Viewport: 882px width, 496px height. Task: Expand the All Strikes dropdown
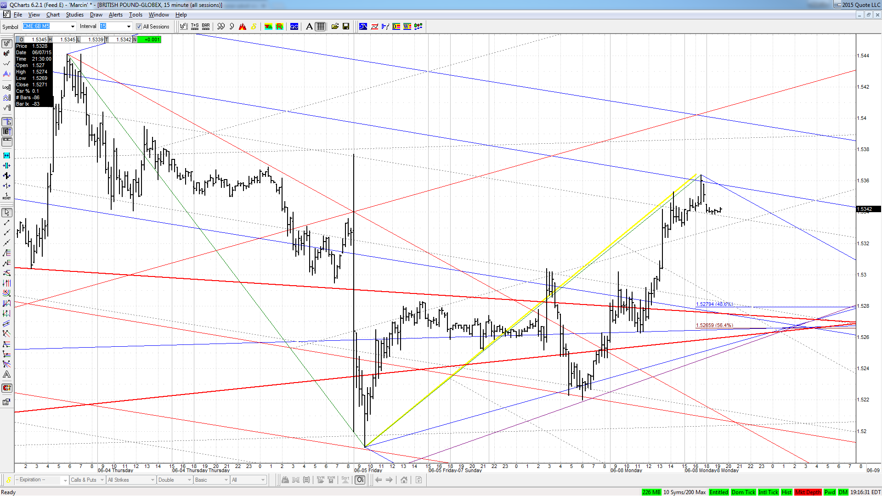click(153, 480)
